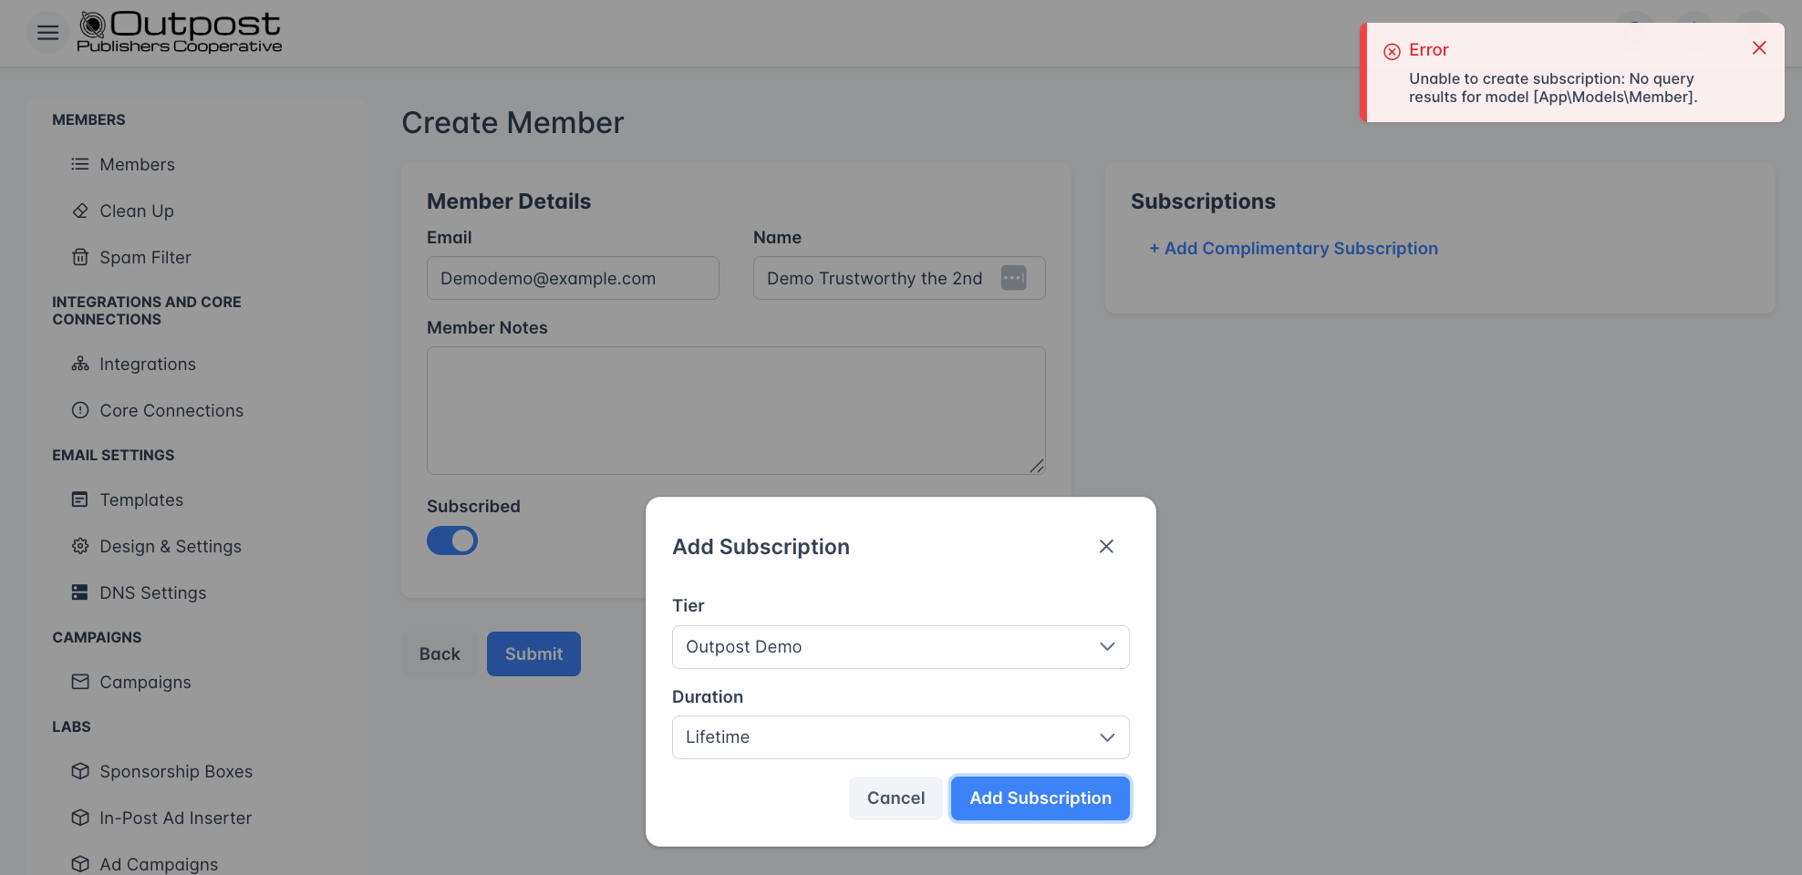The image size is (1802, 875).
Task: Click the Add Subscription button
Action: (1041, 798)
